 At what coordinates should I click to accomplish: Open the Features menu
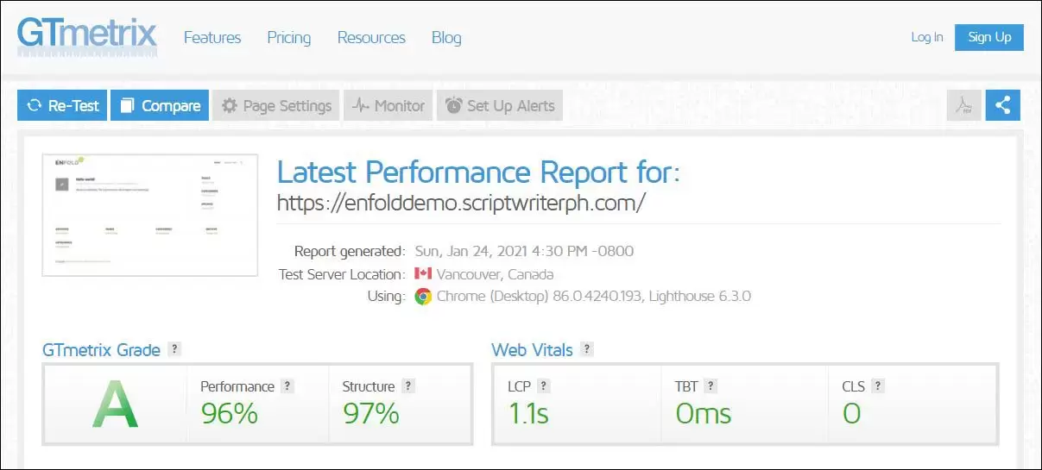(212, 38)
